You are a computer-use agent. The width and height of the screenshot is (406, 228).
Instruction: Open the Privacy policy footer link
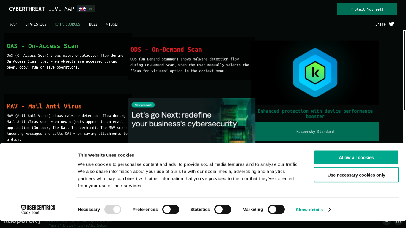(85, 226)
